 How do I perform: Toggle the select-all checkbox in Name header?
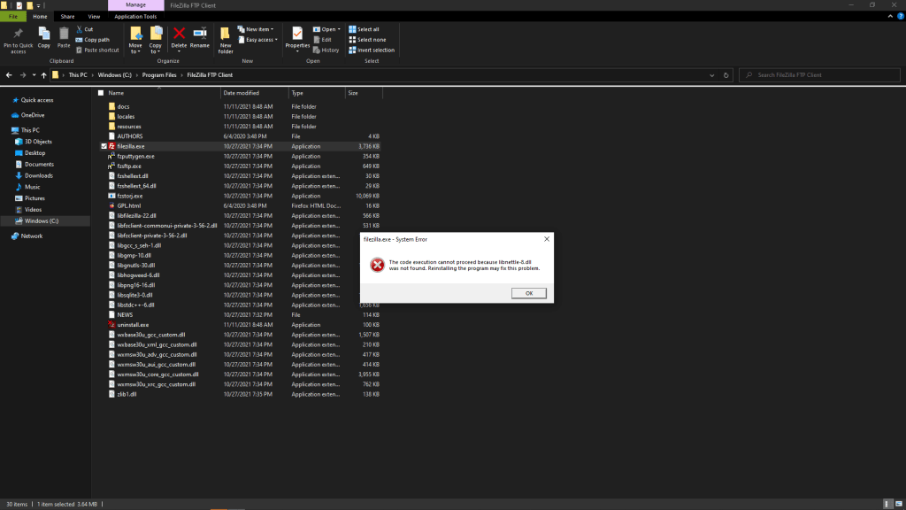point(101,92)
